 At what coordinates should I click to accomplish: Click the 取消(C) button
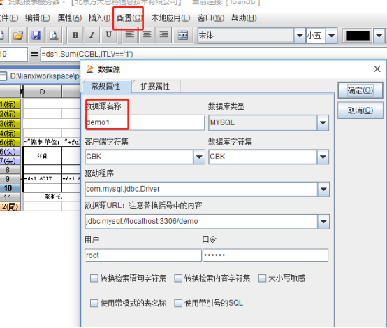point(360,110)
